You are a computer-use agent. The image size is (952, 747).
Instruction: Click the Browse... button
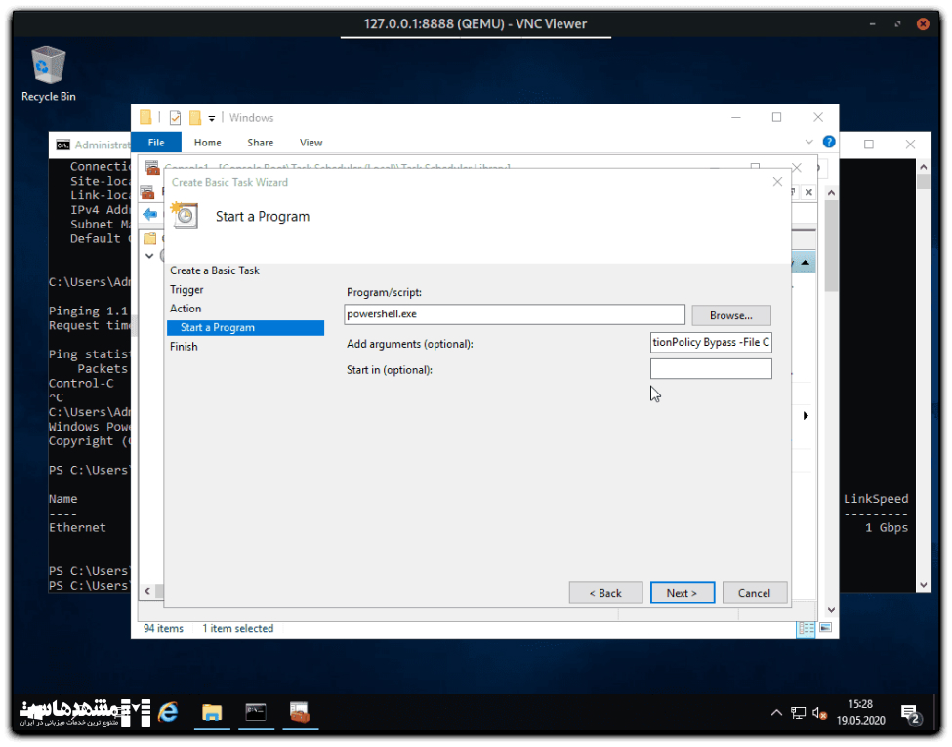point(730,315)
